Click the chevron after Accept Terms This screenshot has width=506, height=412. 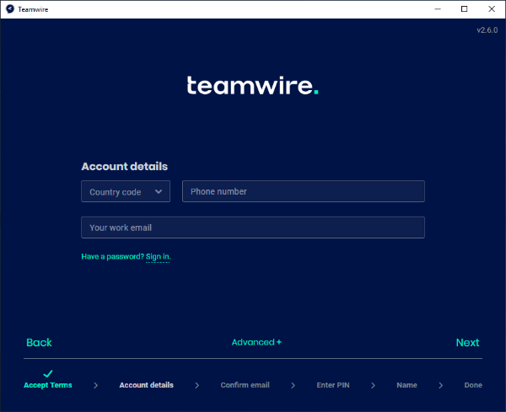[x=95, y=385]
